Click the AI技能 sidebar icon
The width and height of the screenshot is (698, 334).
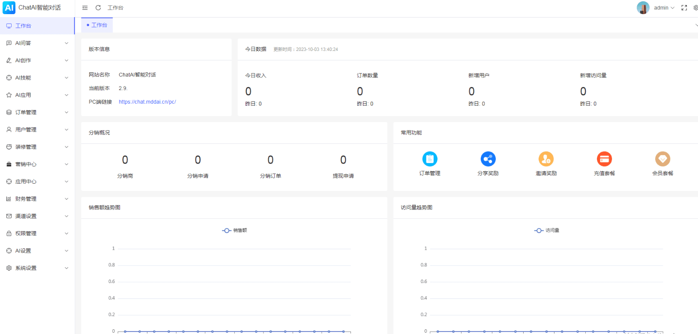pos(9,78)
